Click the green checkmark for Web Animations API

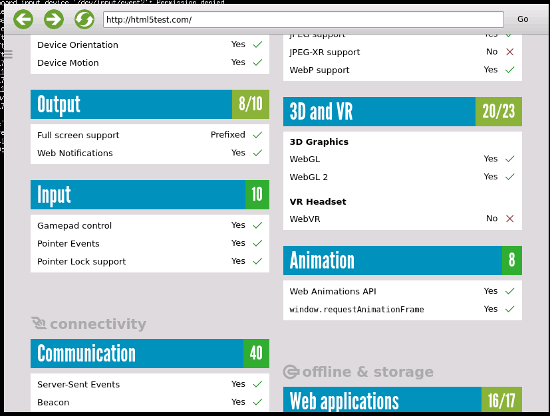click(510, 291)
